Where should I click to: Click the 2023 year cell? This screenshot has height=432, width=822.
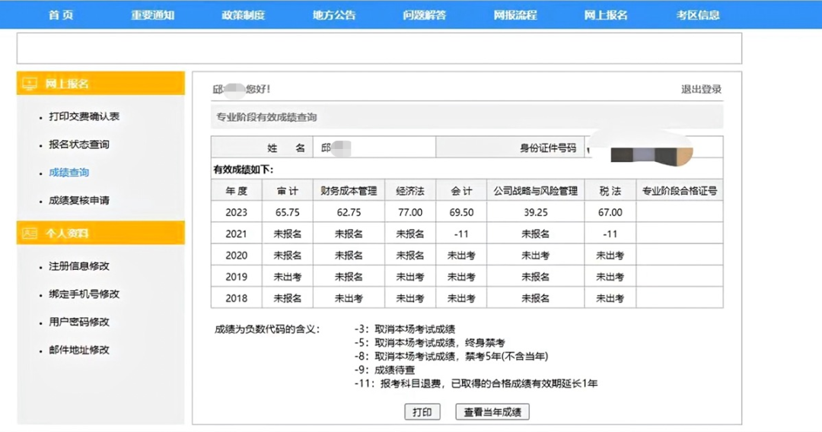click(237, 212)
